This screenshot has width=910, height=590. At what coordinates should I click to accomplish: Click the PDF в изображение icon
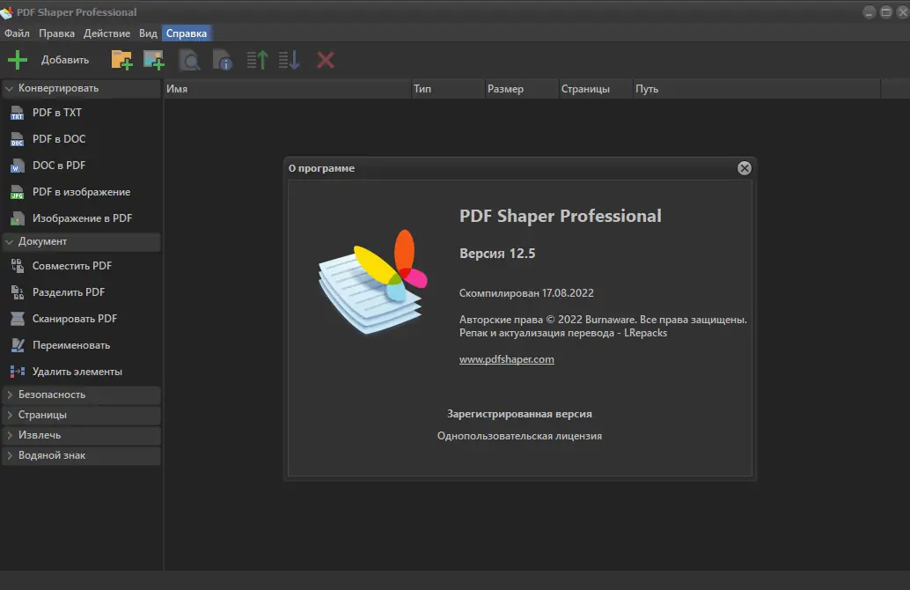click(18, 192)
